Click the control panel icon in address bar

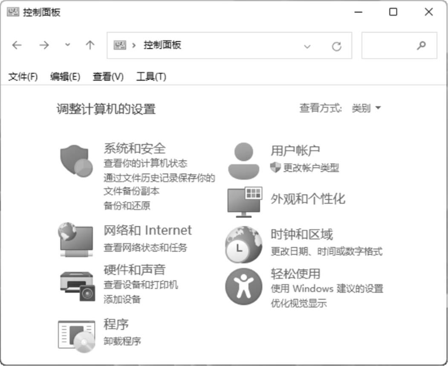[120, 45]
